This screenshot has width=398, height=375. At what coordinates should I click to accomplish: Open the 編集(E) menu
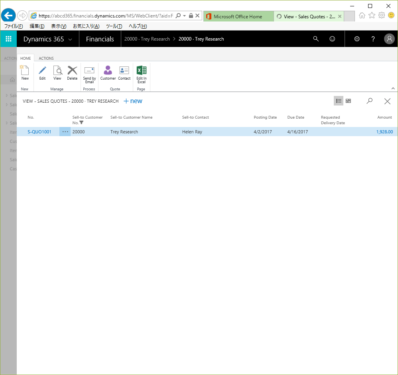(37, 26)
